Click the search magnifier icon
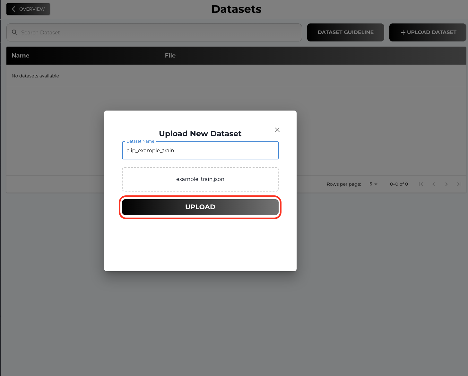Viewport: 468px width, 376px height. coord(14,32)
